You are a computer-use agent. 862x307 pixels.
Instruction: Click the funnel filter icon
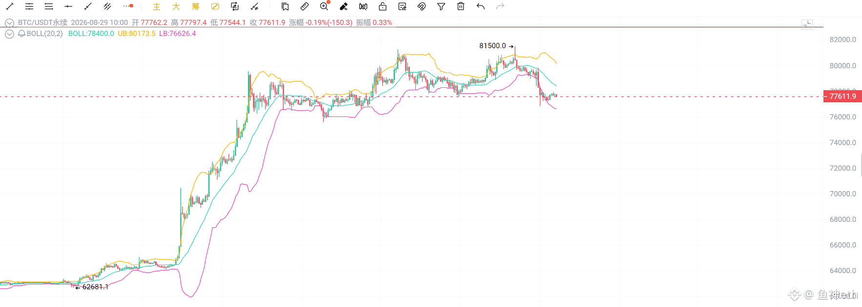[x=441, y=6]
